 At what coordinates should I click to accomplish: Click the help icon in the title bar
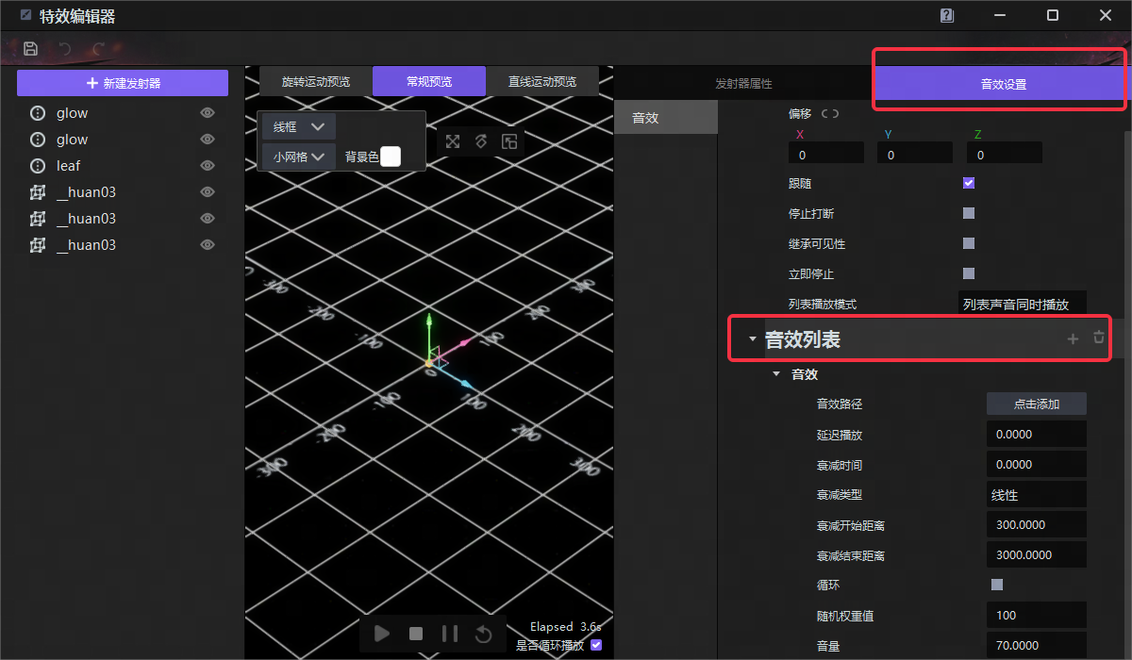point(947,15)
